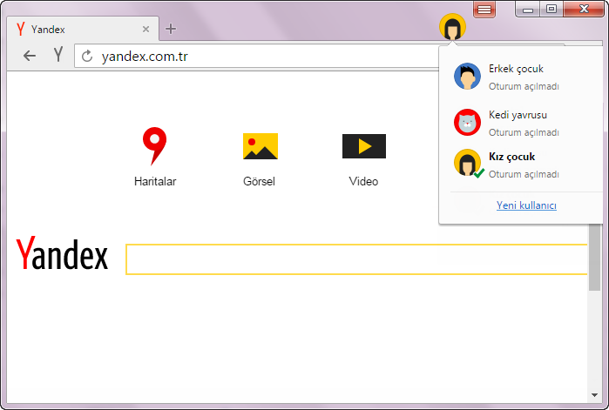Screen dimensions: 609x410
Task: Select the Kız çocuk profile name
Action: pyautogui.click(x=512, y=157)
